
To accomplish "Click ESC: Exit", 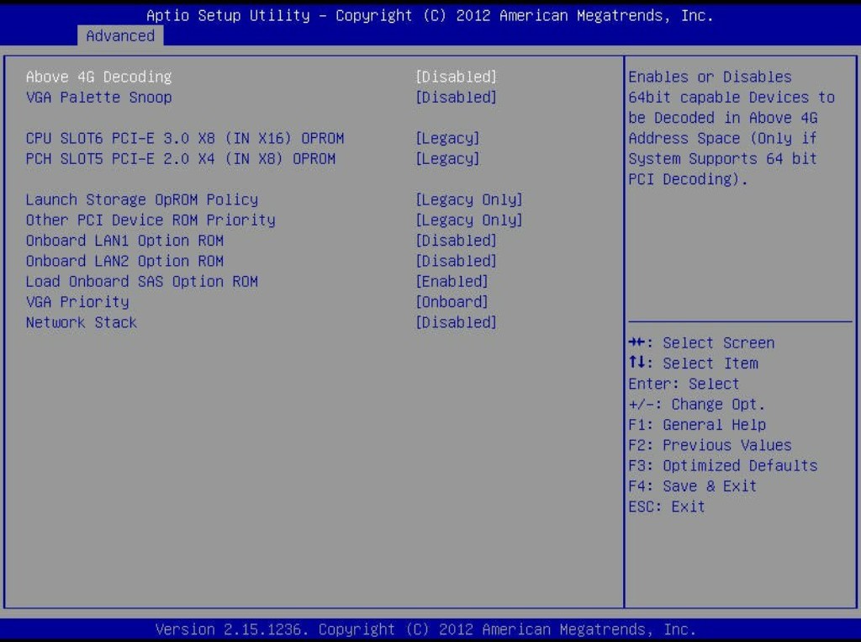I will click(x=667, y=507).
